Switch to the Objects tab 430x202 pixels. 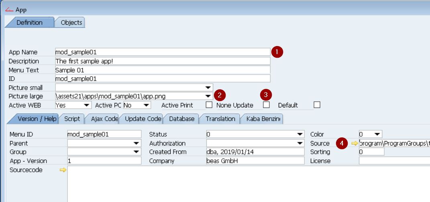71,22
